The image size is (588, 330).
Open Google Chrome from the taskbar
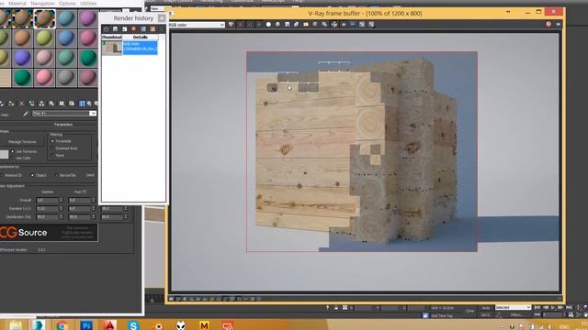(x=62, y=325)
